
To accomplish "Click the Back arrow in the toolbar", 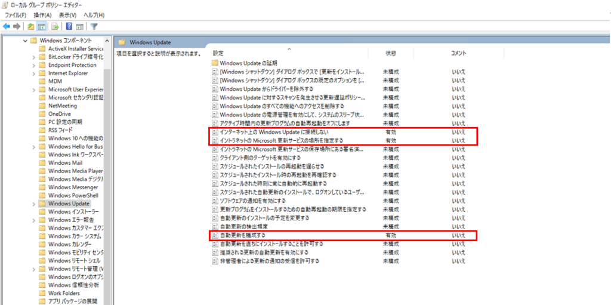I will click(7, 26).
